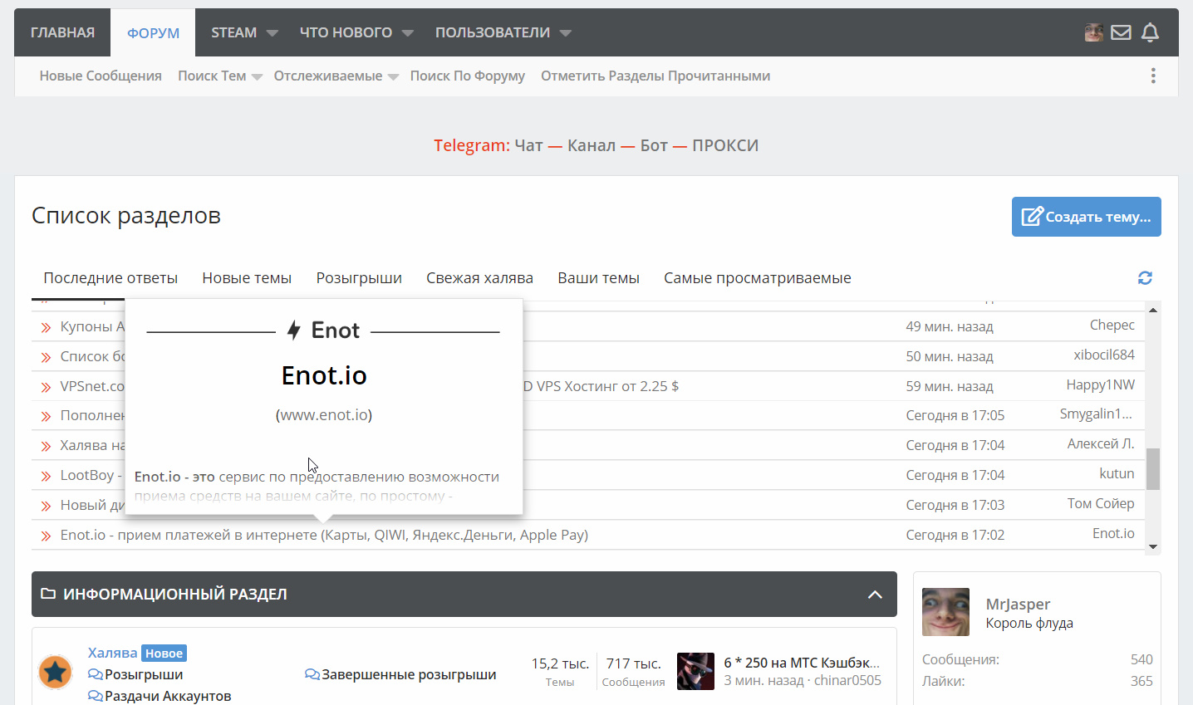Open the three-dot more options menu

pyautogui.click(x=1153, y=76)
